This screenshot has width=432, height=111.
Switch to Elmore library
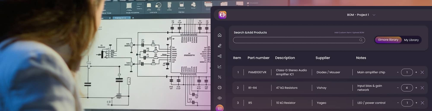(x=388, y=40)
